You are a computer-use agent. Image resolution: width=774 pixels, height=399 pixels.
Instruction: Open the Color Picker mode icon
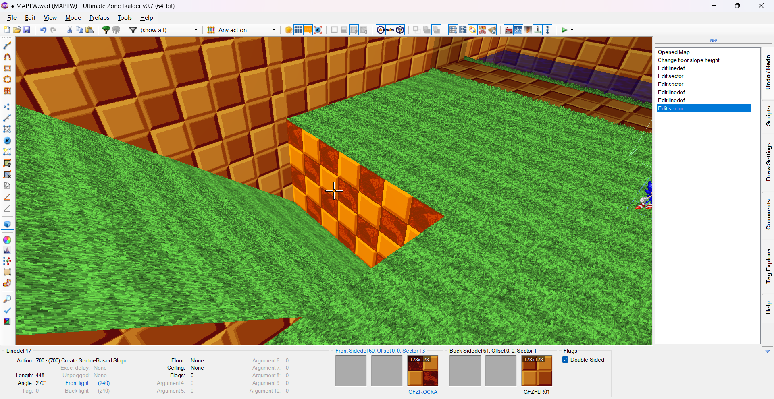pyautogui.click(x=7, y=240)
